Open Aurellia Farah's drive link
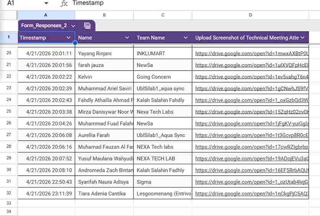 click(x=252, y=135)
